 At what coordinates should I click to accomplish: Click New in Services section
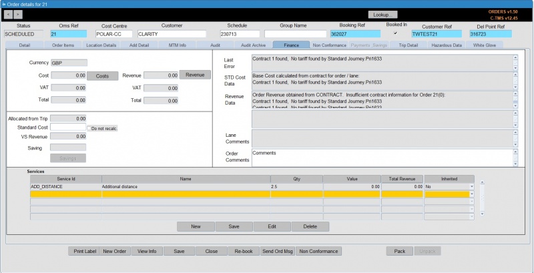[196, 227]
